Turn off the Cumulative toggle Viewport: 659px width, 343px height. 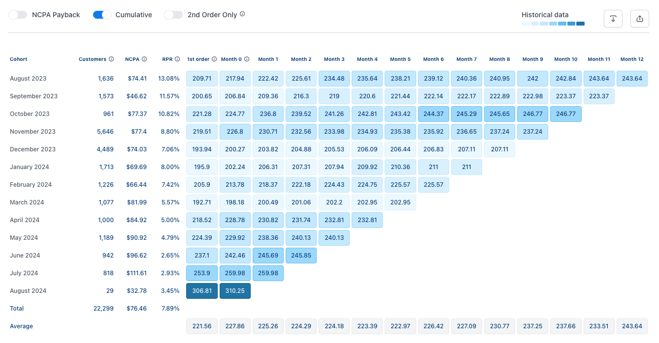pyautogui.click(x=102, y=15)
